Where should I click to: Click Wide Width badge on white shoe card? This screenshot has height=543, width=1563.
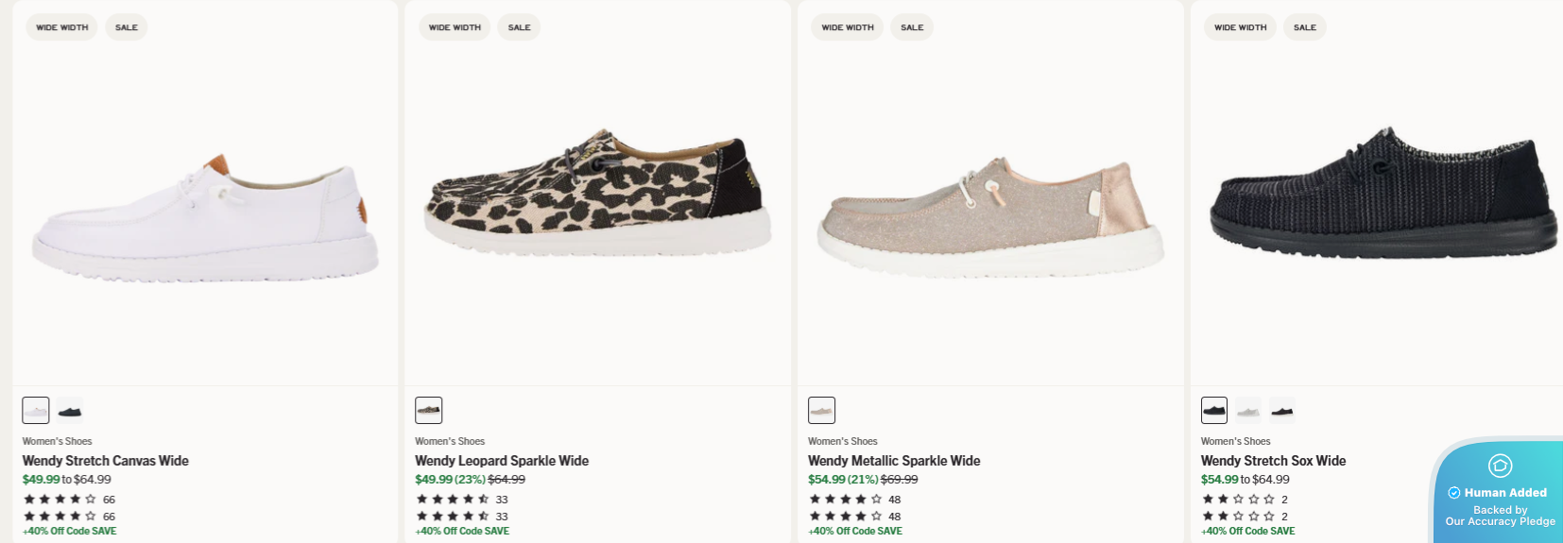coord(62,27)
